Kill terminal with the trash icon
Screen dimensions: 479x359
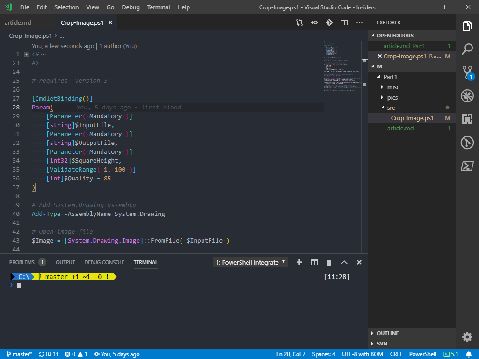click(329, 262)
